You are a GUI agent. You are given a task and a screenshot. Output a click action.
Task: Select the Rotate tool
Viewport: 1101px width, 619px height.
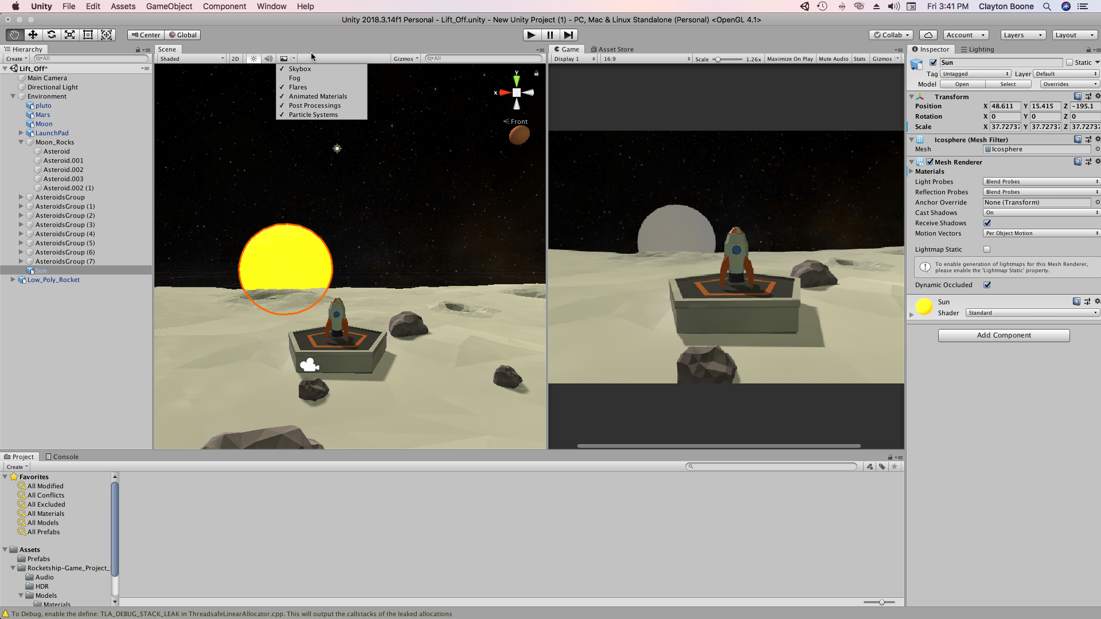(x=51, y=35)
